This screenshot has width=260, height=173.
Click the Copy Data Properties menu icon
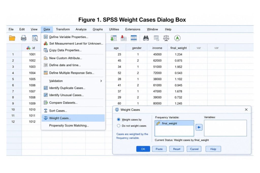tap(46, 50)
